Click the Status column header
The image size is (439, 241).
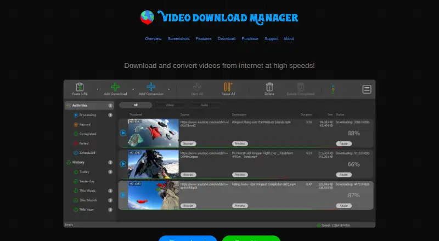tap(340, 114)
